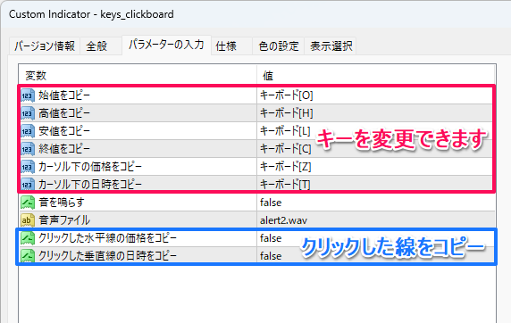Click the integer icon beside 高値をコピー
The width and height of the screenshot is (511, 323).
[28, 113]
